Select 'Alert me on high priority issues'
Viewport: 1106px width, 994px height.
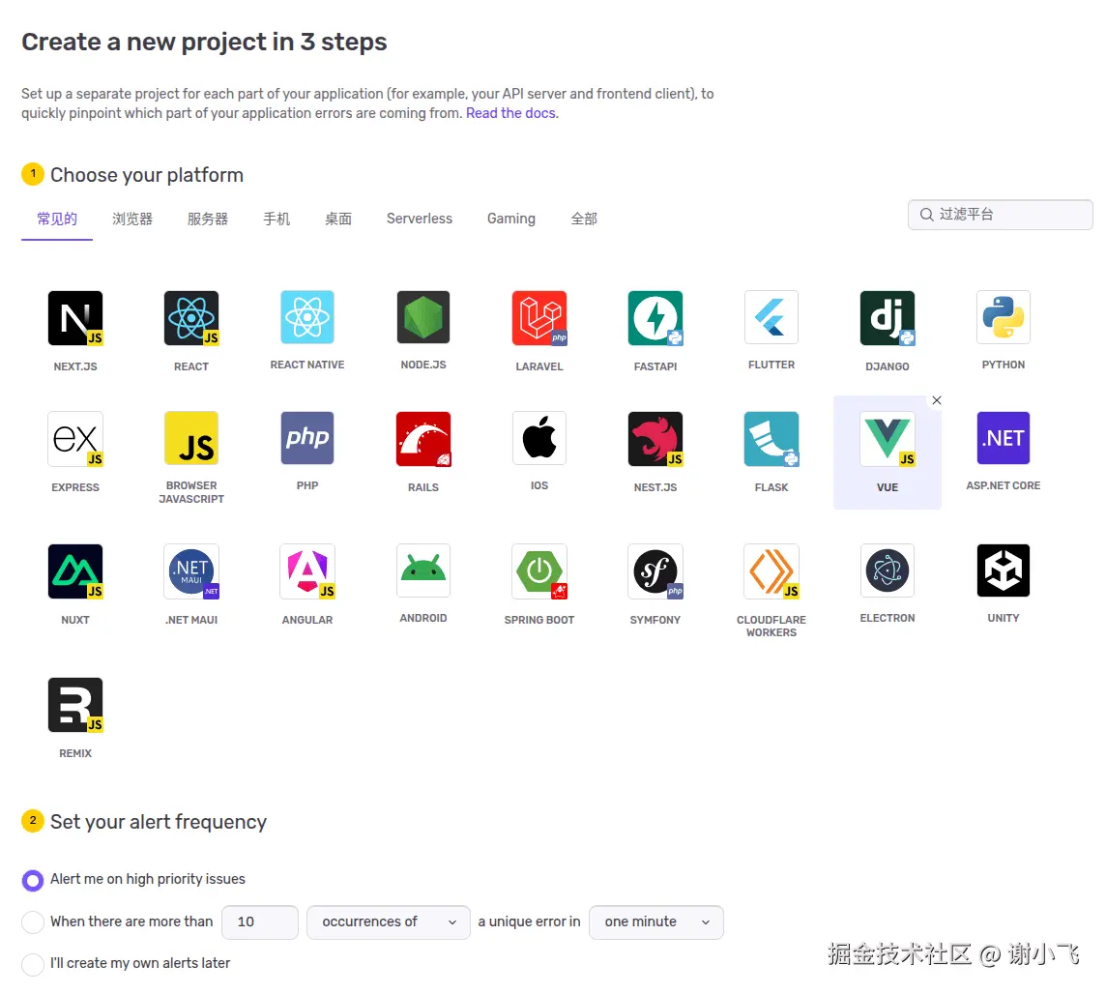(x=33, y=880)
